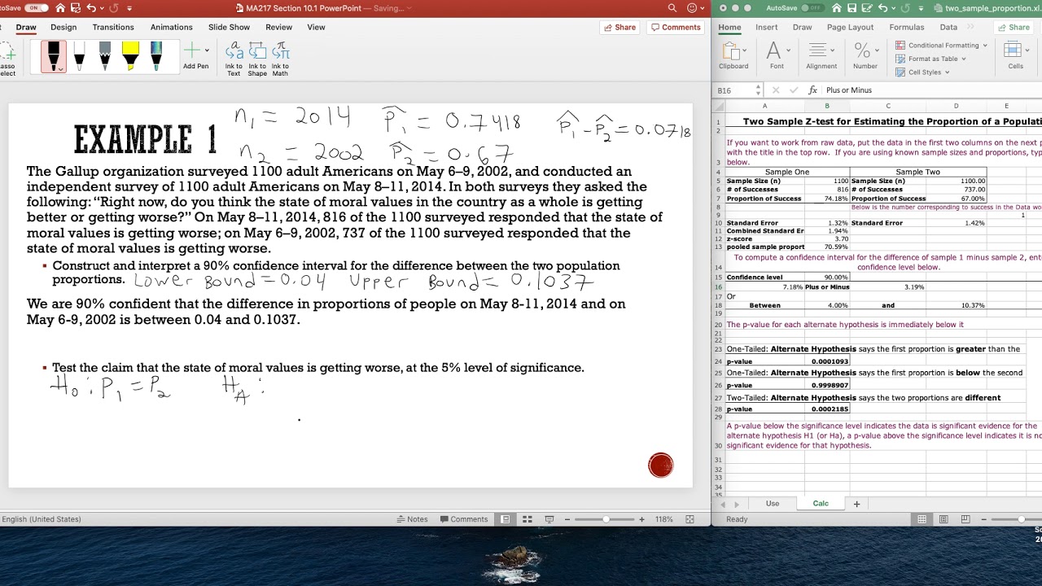Click the PowerPoint Share button
Viewport: 1042px width, 586px height.
tap(620, 27)
